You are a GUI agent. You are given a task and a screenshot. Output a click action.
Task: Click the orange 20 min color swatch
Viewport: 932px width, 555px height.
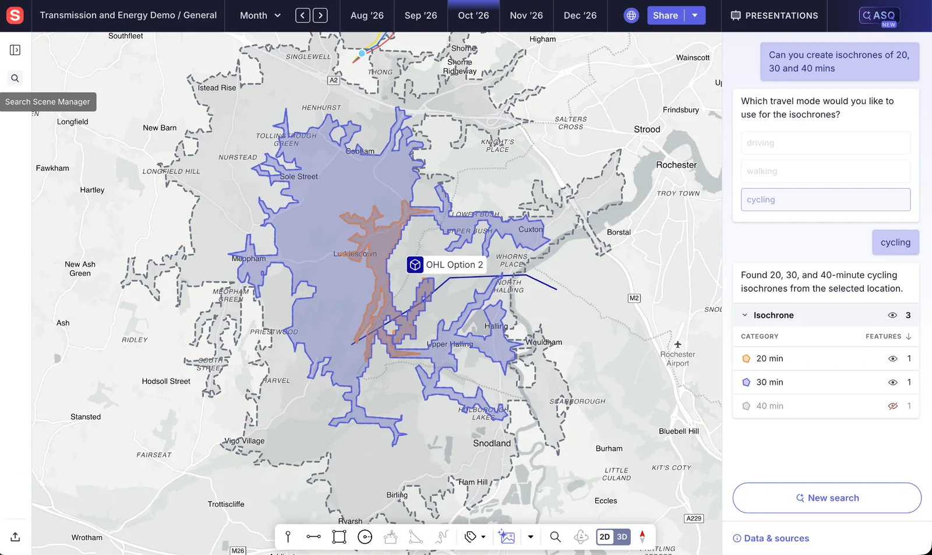pyautogui.click(x=746, y=359)
